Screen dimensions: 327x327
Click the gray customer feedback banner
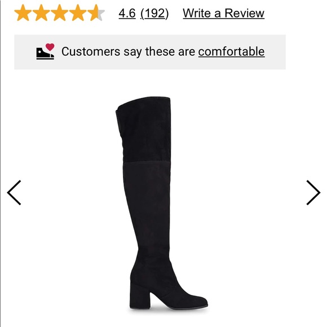(150, 52)
